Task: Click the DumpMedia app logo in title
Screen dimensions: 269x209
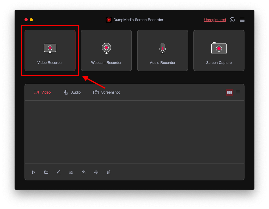Action: (109, 20)
